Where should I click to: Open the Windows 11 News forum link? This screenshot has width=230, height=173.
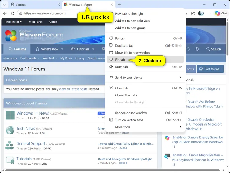[33, 113]
